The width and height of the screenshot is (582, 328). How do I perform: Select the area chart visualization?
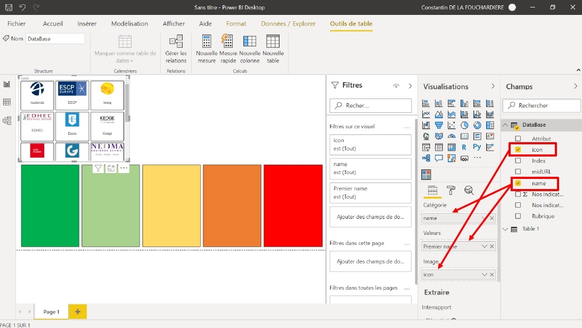pos(439,114)
